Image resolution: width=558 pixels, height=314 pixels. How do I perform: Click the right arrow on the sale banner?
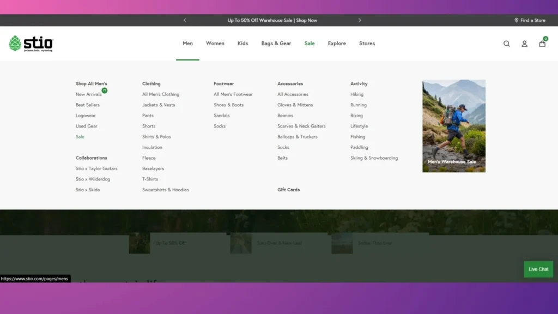click(360, 20)
